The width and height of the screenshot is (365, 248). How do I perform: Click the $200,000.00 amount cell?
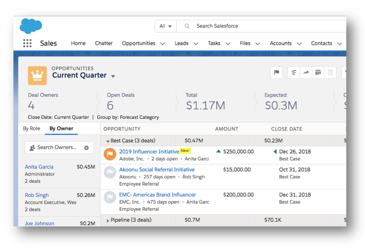click(238, 195)
